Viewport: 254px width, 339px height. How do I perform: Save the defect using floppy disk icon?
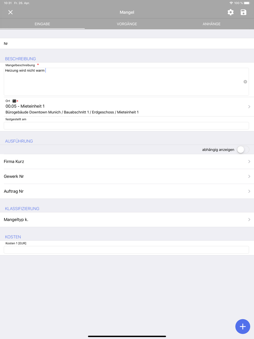point(243,12)
